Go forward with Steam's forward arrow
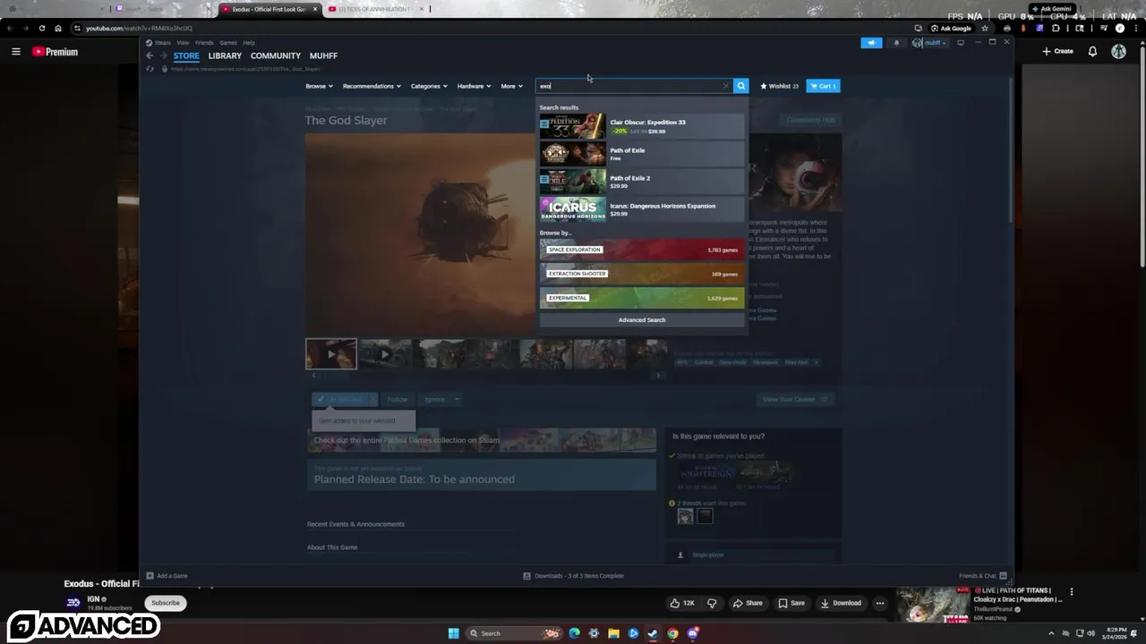 point(163,55)
